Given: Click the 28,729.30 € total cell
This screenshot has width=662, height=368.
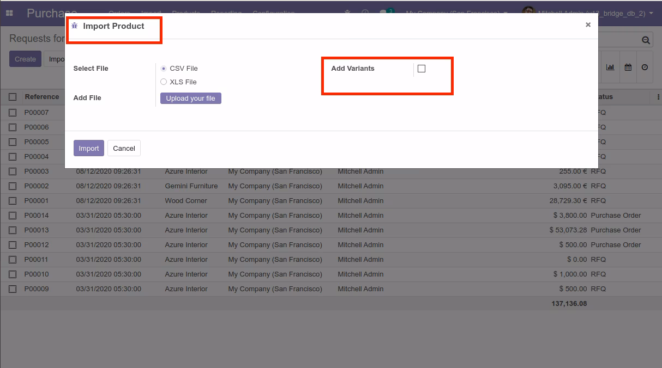Looking at the screenshot, I should (x=568, y=201).
